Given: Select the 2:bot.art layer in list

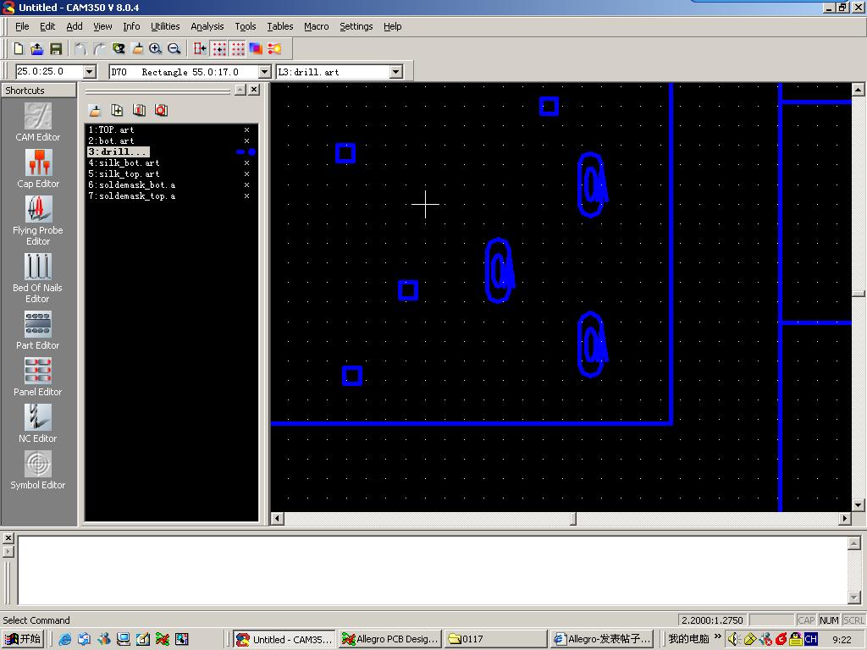Looking at the screenshot, I should [116, 141].
